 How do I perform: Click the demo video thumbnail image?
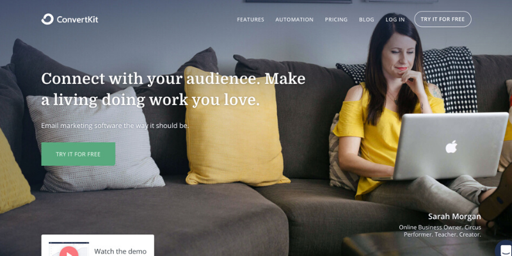(x=69, y=249)
